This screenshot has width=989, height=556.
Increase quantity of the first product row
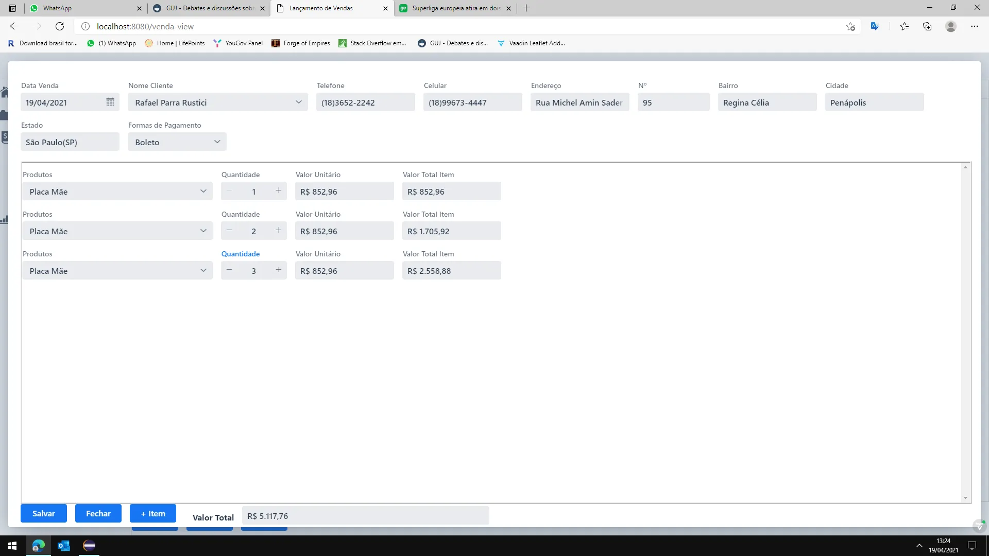(279, 190)
